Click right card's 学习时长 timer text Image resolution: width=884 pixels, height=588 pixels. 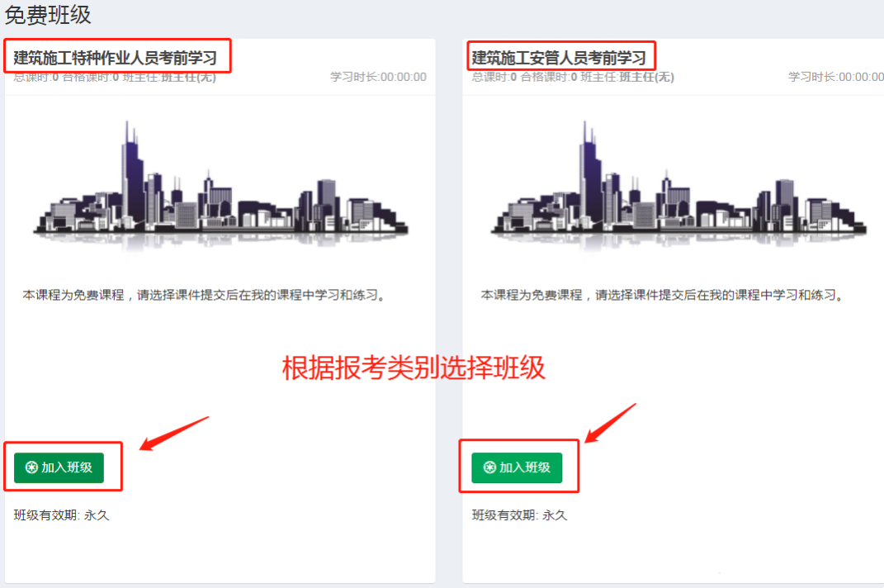836,77
